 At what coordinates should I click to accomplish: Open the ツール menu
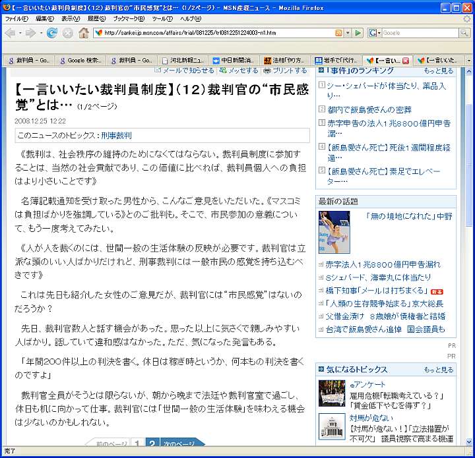[x=162, y=18]
